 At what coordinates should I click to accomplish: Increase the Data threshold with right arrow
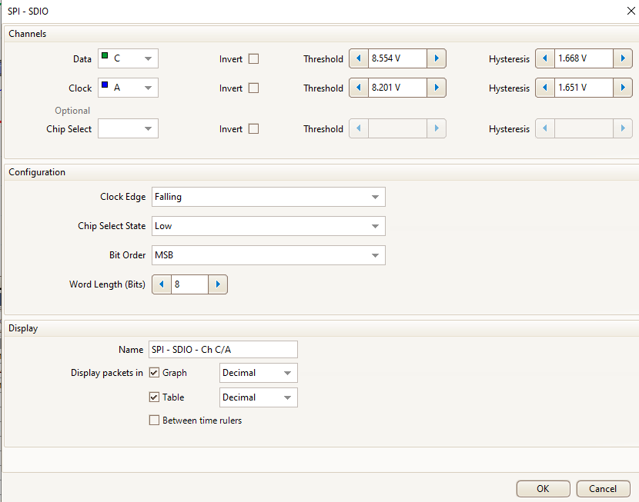(x=437, y=59)
